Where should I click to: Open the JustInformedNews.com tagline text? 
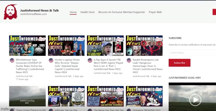click(33, 14)
